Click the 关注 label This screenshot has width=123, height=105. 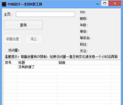pos(84,51)
